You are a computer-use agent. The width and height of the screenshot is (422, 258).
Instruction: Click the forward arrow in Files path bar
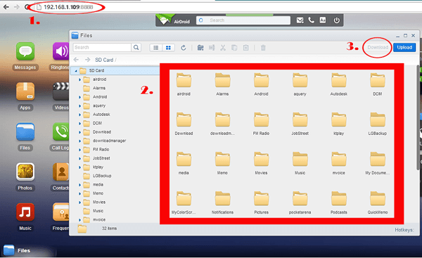click(x=87, y=60)
